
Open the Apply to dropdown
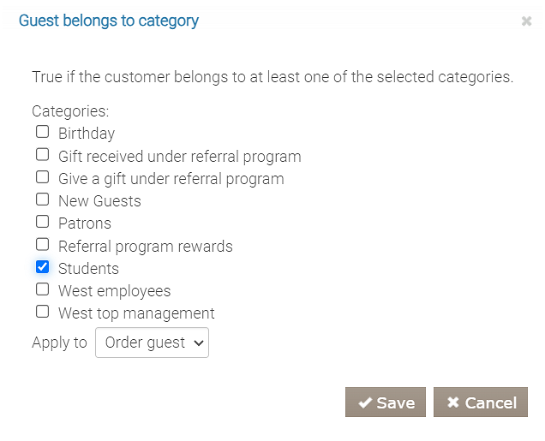point(152,343)
